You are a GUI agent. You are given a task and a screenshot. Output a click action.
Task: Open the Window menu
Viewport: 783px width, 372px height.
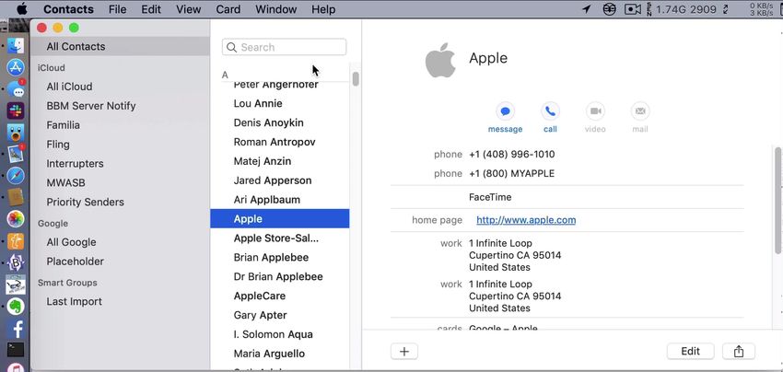click(275, 9)
